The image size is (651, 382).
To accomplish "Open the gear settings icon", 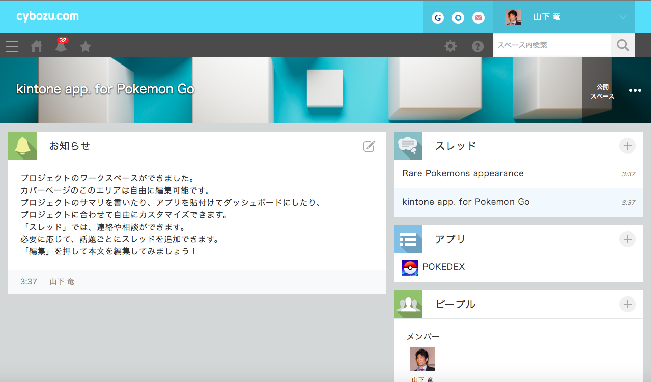I will point(450,47).
